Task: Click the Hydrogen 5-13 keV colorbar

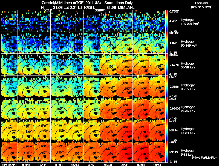Action: 166,152
